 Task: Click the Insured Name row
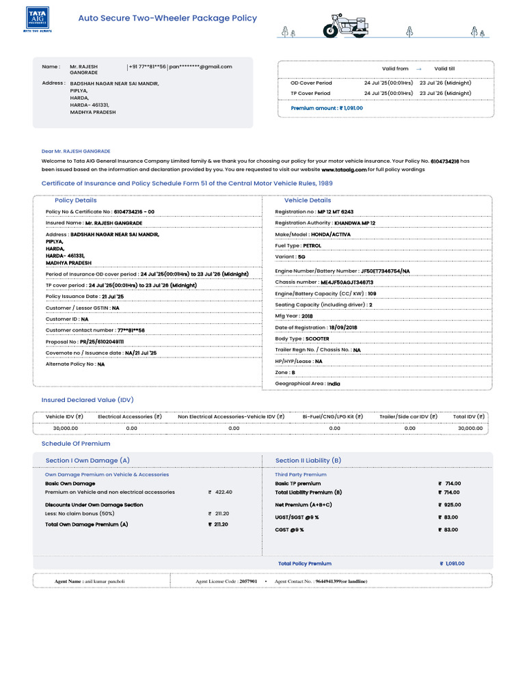click(x=94, y=223)
